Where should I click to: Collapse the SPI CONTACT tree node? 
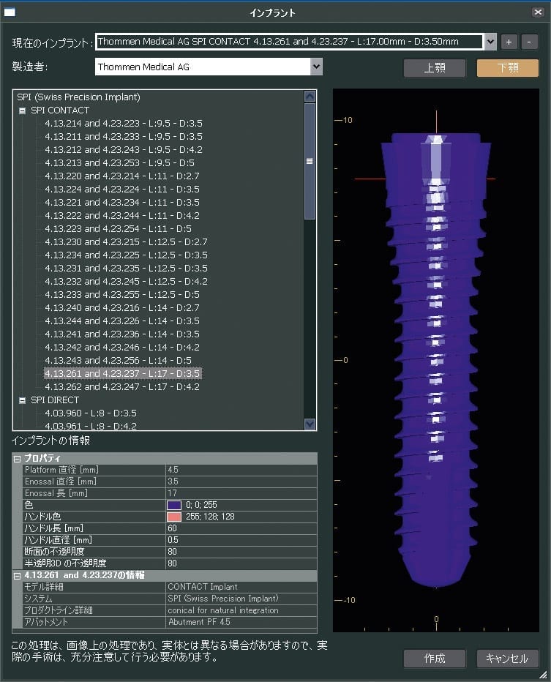[22, 110]
